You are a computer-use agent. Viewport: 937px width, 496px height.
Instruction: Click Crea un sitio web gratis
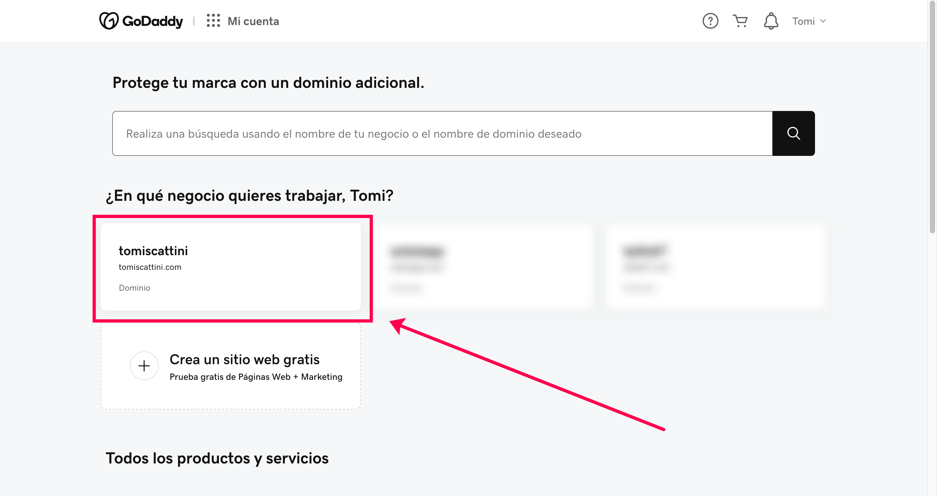(244, 360)
